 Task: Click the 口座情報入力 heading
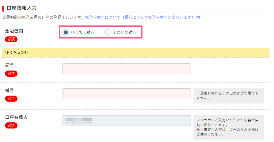tap(21, 8)
